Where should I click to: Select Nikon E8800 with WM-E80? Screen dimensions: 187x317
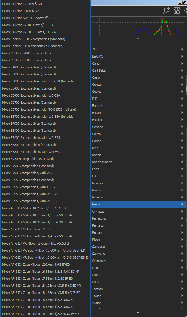point(45,152)
